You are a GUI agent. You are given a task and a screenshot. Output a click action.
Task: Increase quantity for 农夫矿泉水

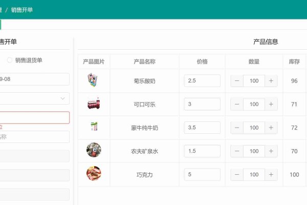[x=271, y=151]
